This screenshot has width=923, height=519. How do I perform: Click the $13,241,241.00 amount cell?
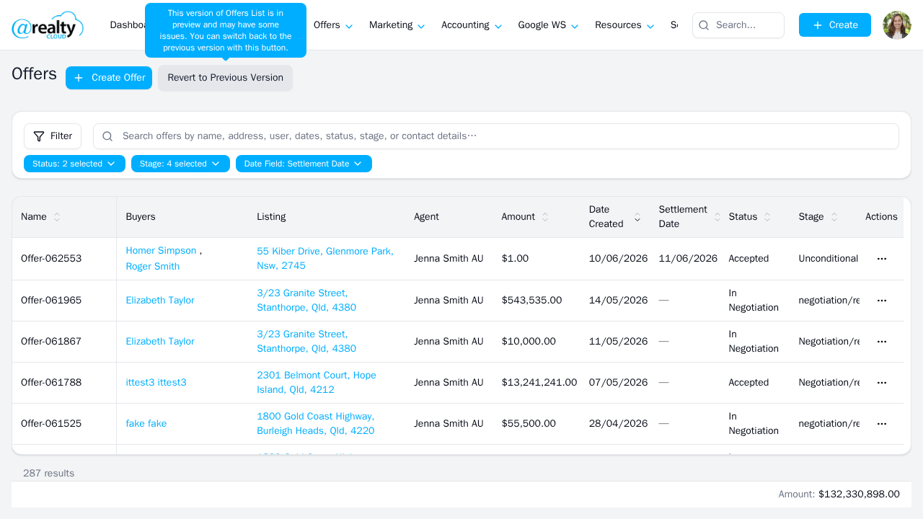(539, 383)
